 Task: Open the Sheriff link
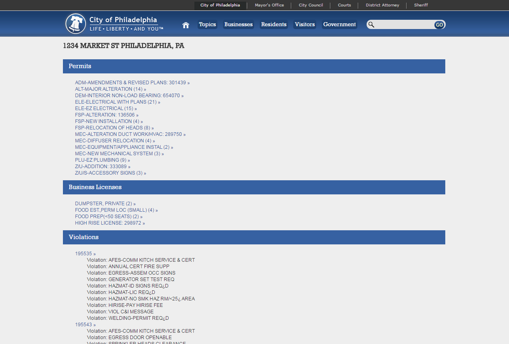click(421, 5)
